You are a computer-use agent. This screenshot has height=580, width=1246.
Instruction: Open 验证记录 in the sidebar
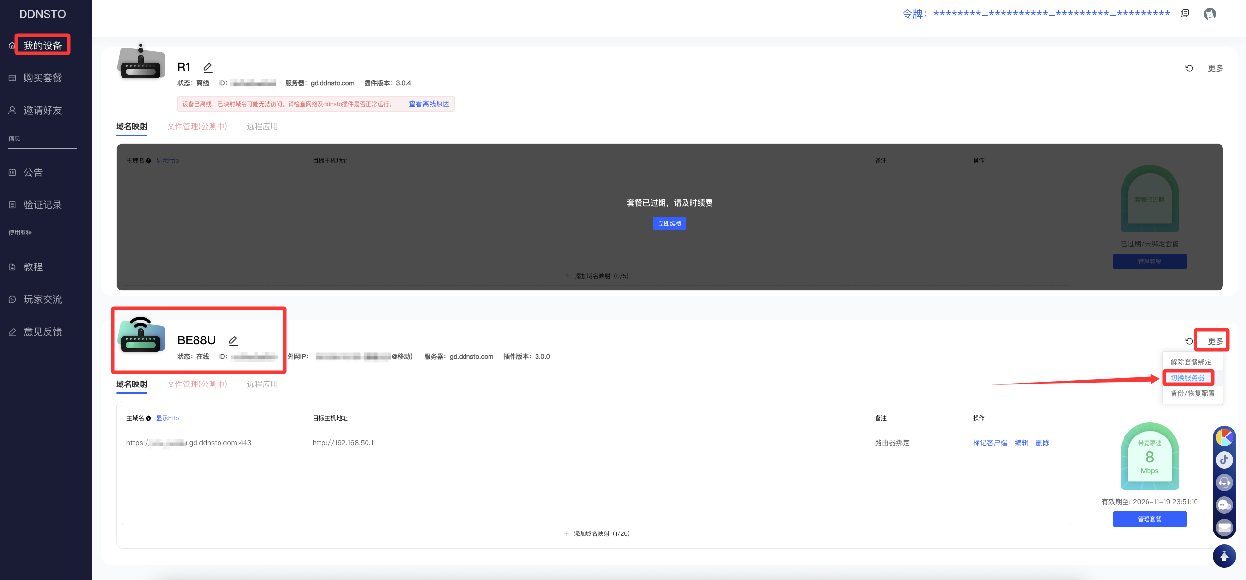coord(43,205)
